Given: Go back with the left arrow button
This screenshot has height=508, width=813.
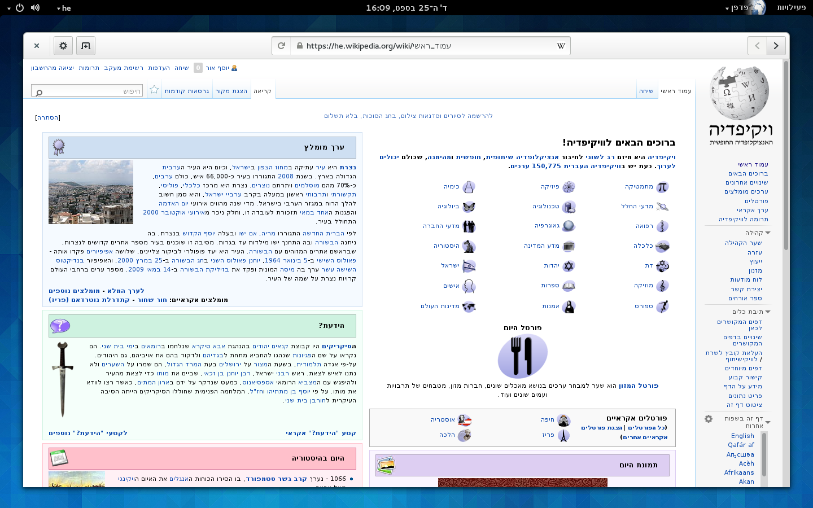Looking at the screenshot, I should [x=757, y=46].
